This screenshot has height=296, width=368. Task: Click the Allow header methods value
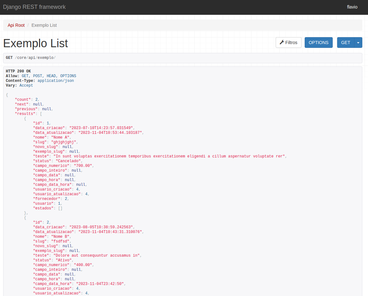pos(49,76)
